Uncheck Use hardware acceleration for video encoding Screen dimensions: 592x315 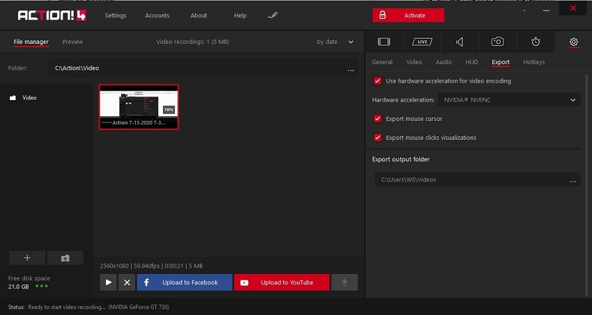[x=377, y=81]
